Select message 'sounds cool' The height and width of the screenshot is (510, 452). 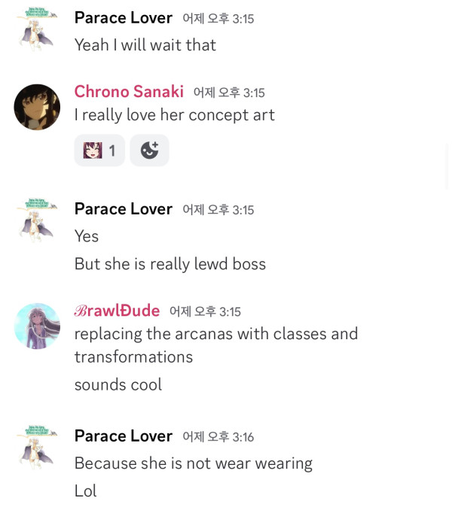(118, 385)
